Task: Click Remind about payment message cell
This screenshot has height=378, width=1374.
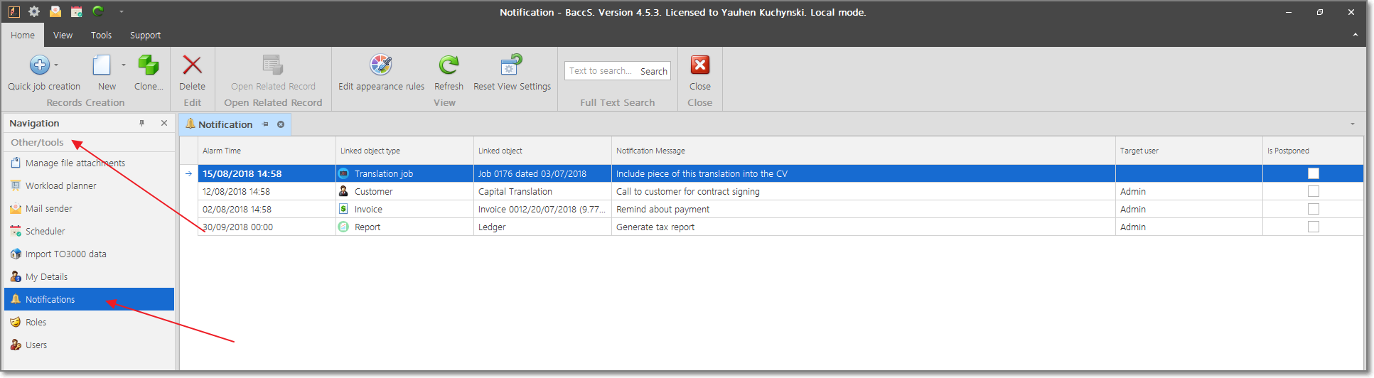Action: point(863,209)
